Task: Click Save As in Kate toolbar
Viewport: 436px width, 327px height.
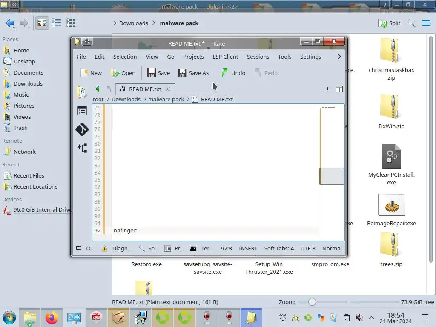Action: 194,73
